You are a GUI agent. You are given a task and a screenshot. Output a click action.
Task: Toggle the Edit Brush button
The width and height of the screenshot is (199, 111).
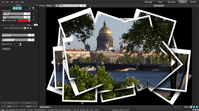pyautogui.click(x=17, y=8)
